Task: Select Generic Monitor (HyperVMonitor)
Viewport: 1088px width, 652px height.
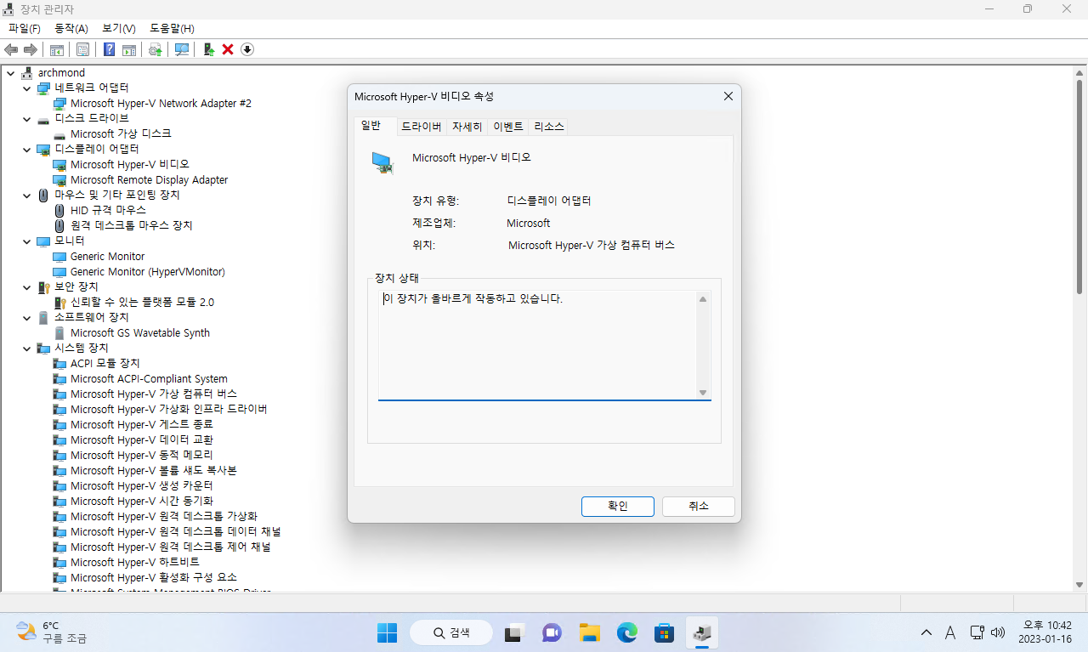Action: (148, 272)
